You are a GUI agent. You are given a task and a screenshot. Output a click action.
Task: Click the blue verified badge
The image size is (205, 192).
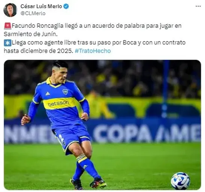[66, 6]
